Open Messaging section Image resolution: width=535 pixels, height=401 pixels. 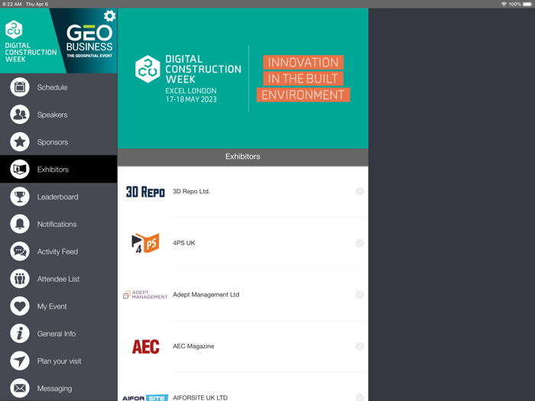pyautogui.click(x=58, y=388)
